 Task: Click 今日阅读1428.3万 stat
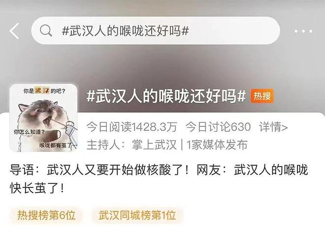(132, 127)
